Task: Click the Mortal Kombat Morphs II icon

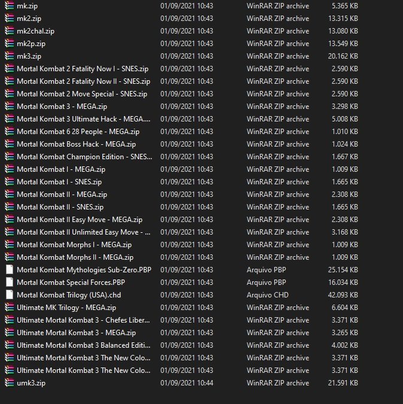Action: click(10, 257)
